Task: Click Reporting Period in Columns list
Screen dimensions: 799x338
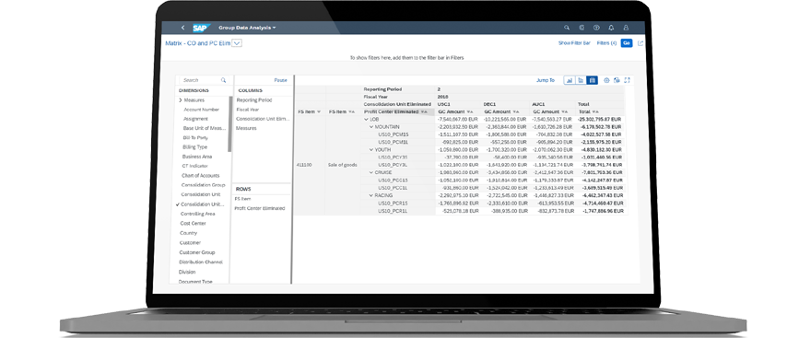Action: click(254, 100)
